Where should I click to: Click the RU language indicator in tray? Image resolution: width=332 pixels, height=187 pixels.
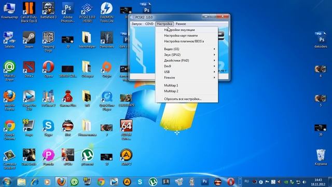[x=247, y=181]
